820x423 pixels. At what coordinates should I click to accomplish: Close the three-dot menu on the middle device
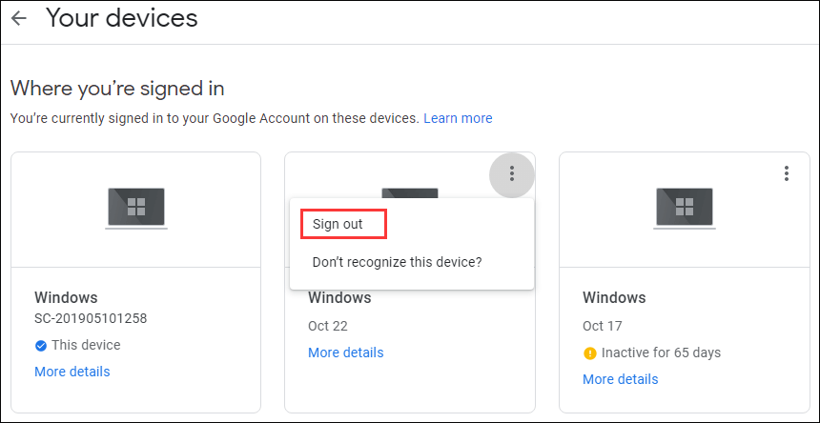point(512,173)
